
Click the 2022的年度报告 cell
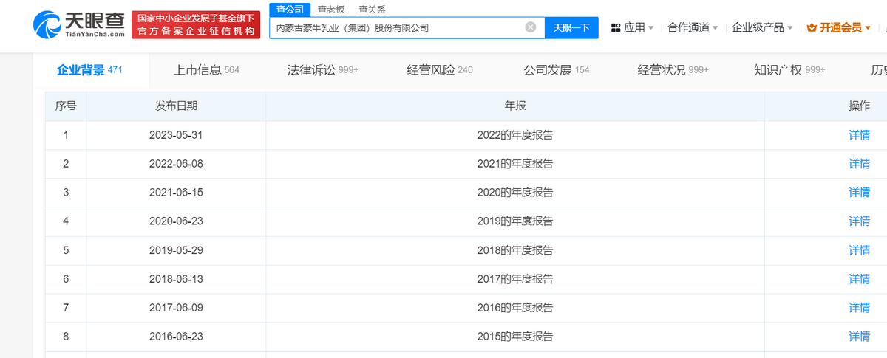point(515,135)
